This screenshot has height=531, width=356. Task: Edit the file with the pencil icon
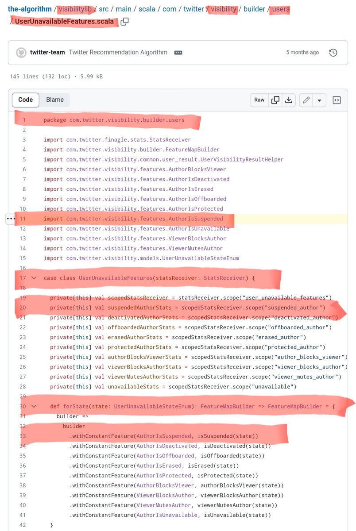point(306,100)
